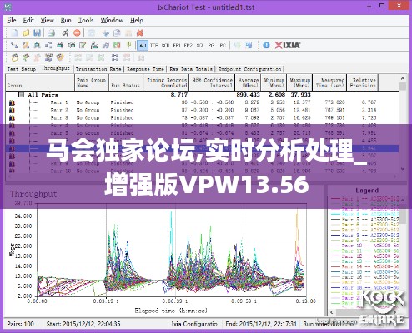Click the Average (Mbps) column header
Viewport: 412px width, 333px height.
pos(249,82)
